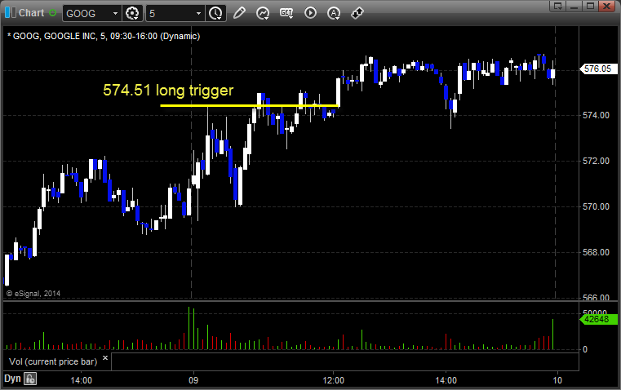621x390 pixels.
Task: Click the green symbol link circle
Action: pyautogui.click(x=52, y=13)
